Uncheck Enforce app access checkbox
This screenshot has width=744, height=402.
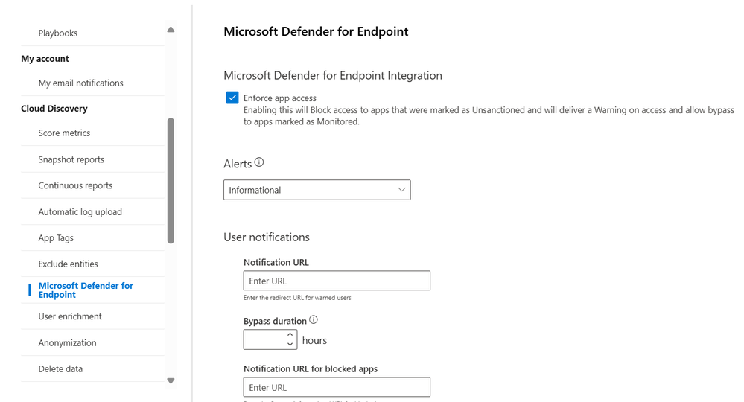(x=232, y=98)
